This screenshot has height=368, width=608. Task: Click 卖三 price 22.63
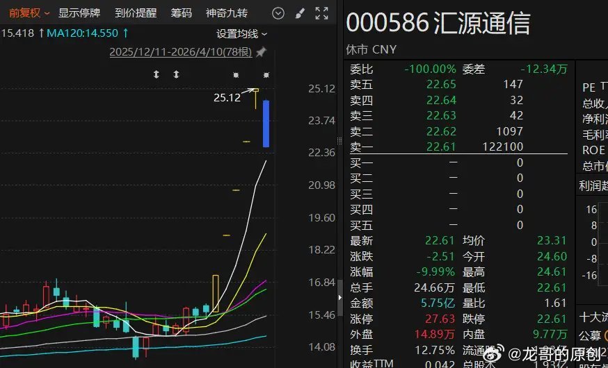click(x=441, y=116)
